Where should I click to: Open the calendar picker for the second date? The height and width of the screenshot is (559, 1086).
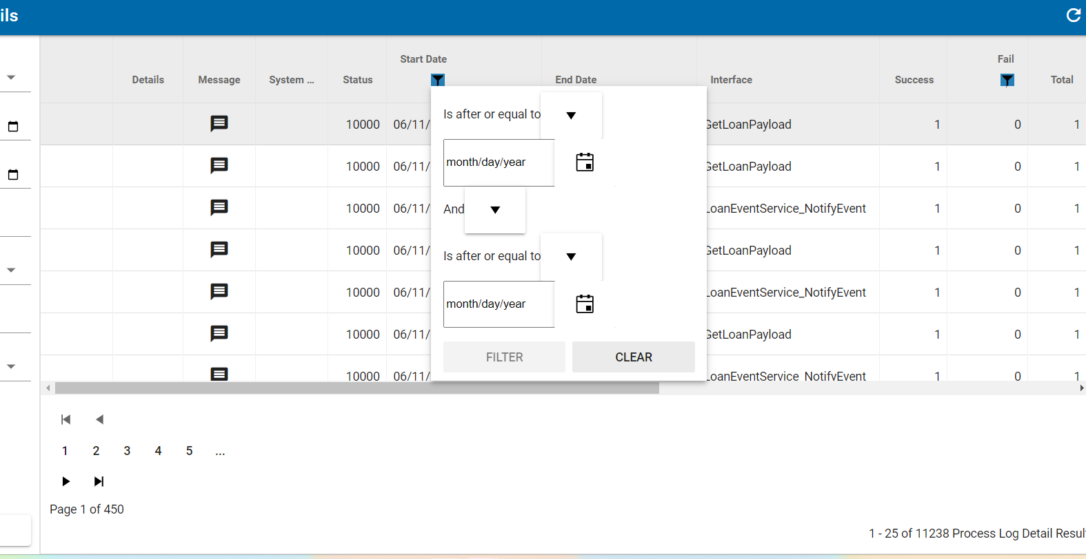tap(585, 304)
